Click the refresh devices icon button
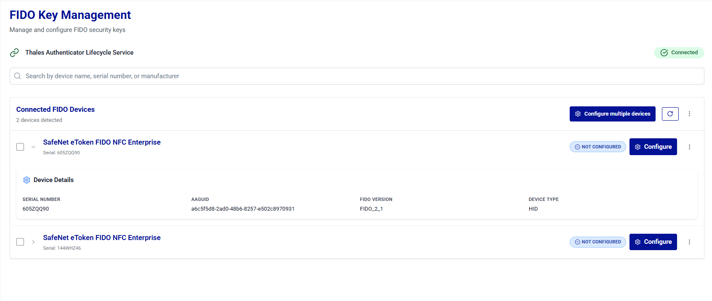 coord(670,114)
